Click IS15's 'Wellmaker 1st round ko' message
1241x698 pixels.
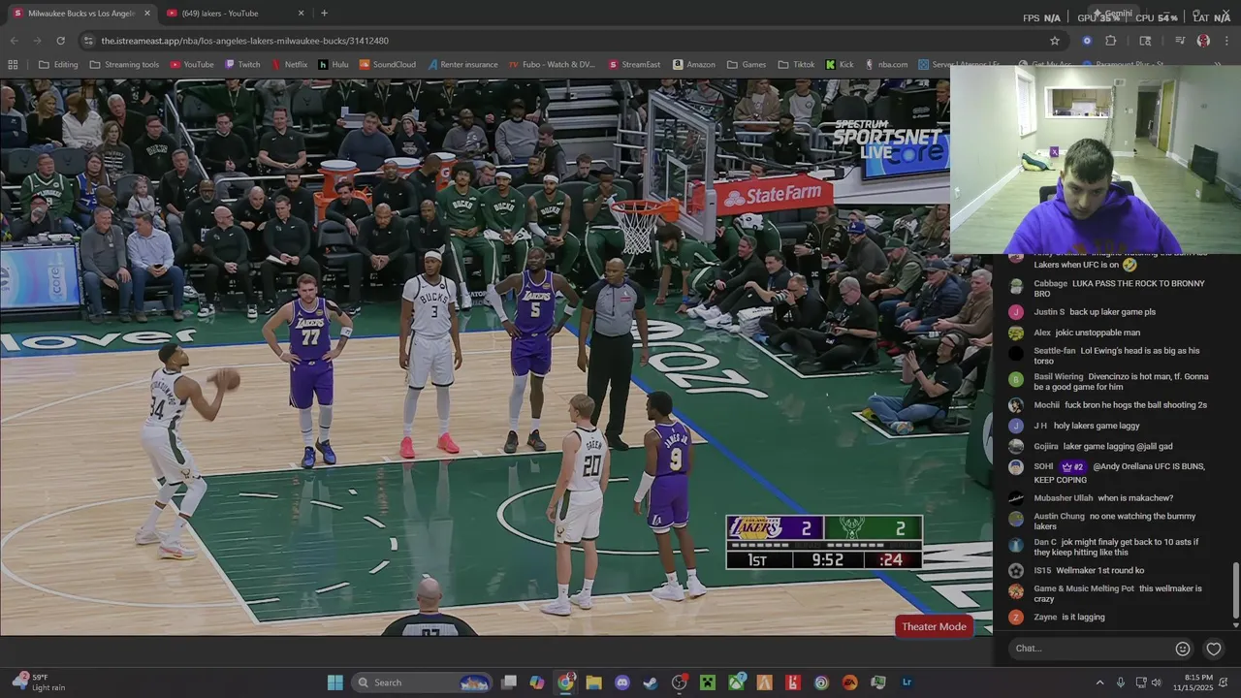pyautogui.click(x=1099, y=570)
